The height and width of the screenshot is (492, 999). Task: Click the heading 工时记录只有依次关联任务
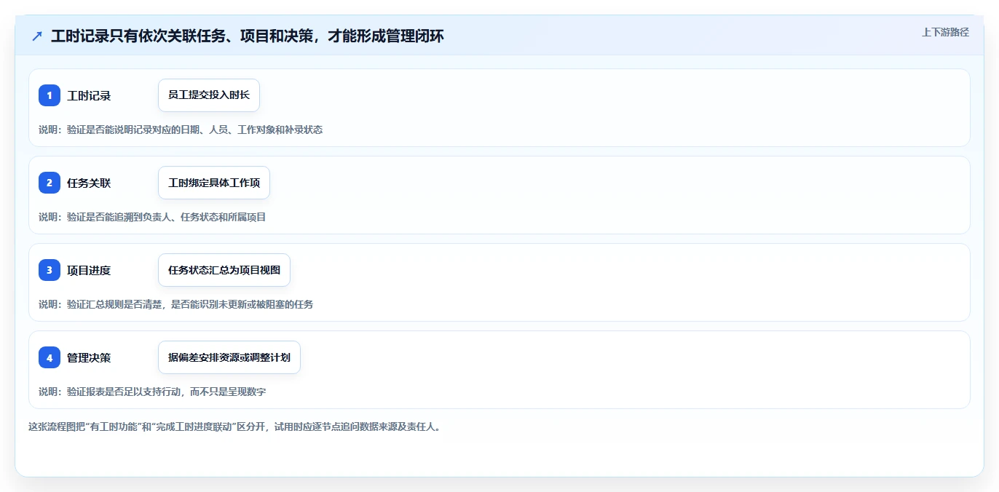pyautogui.click(x=248, y=36)
